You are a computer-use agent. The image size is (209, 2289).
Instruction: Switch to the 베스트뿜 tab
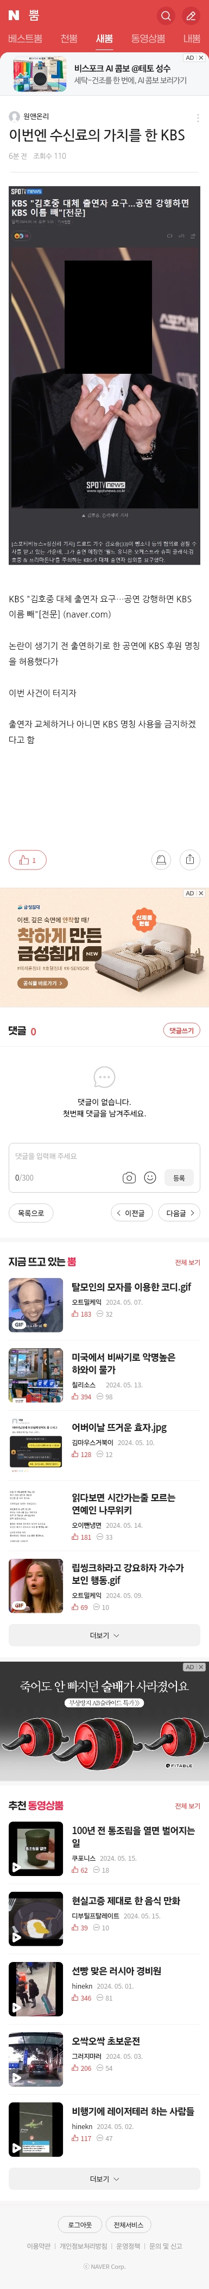(25, 38)
